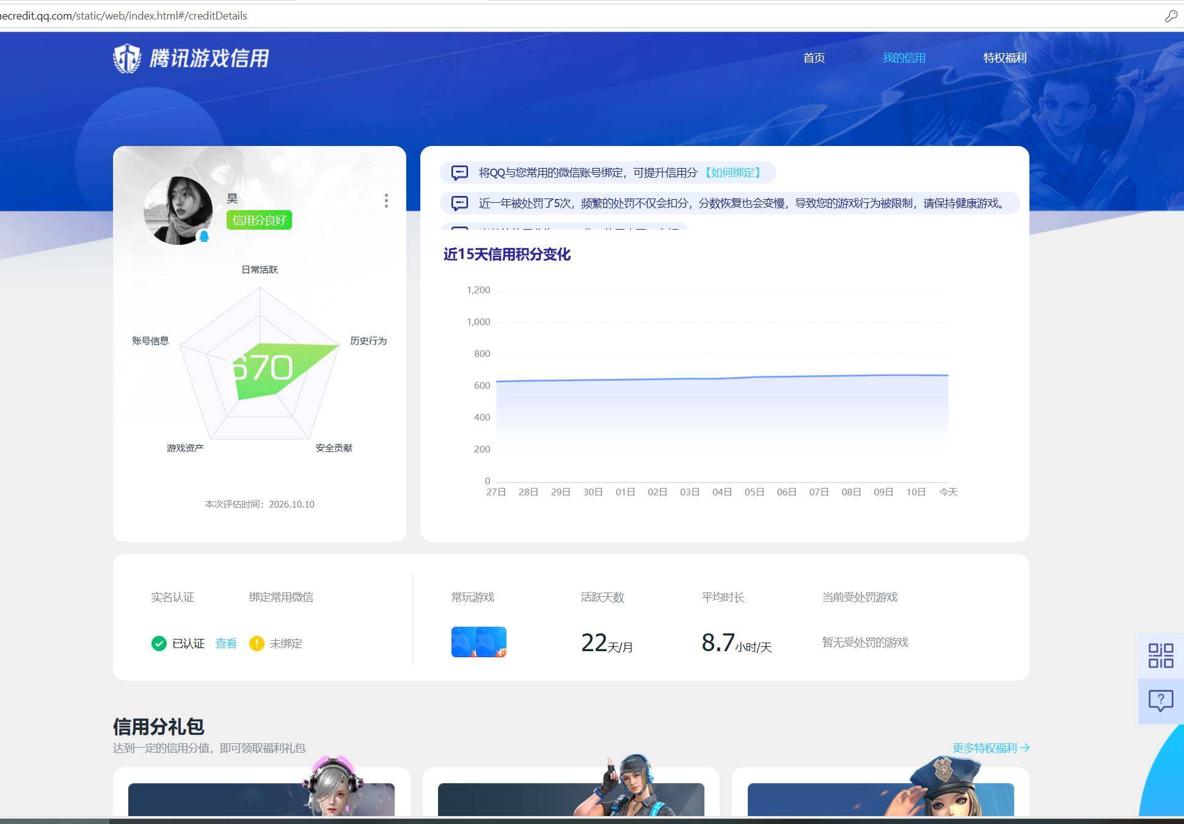The image size is (1184, 824).
Task: Click message icon beside punishment notice
Action: (x=459, y=203)
